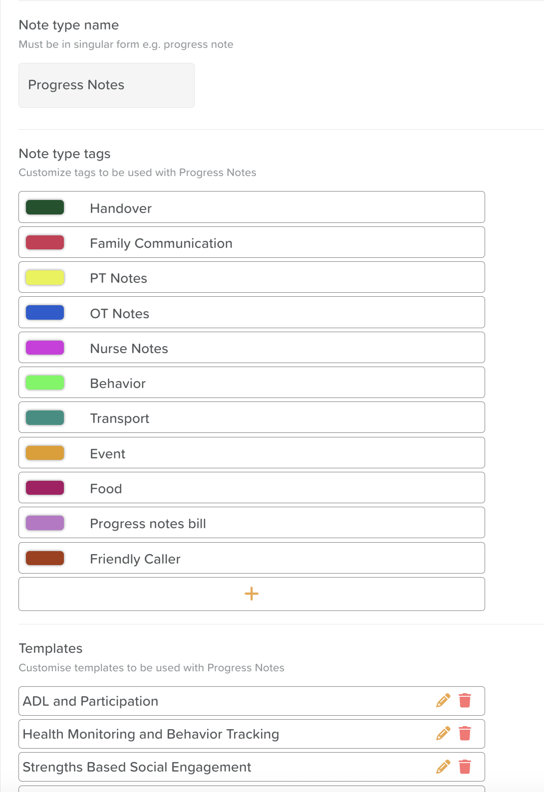Edit the ADL and Participation template
The image size is (544, 792).
pos(443,701)
